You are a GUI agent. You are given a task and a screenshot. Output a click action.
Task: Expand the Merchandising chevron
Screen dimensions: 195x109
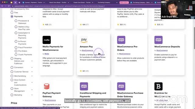click(x=32, y=76)
